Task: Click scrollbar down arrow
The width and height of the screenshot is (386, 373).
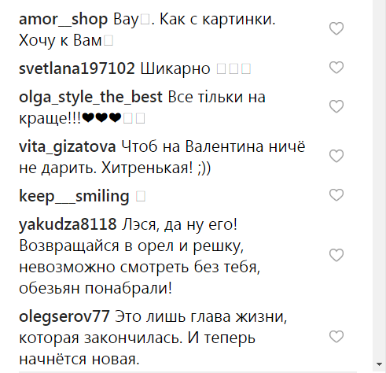Action: (379, 364)
